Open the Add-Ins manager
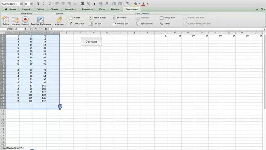The image size is (266, 150). pyautogui.click(x=59, y=21)
